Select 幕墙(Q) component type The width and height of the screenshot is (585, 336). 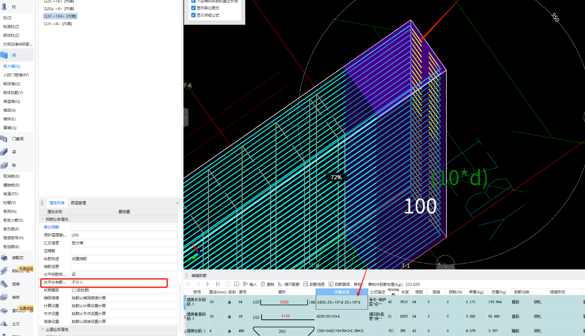[10, 128]
